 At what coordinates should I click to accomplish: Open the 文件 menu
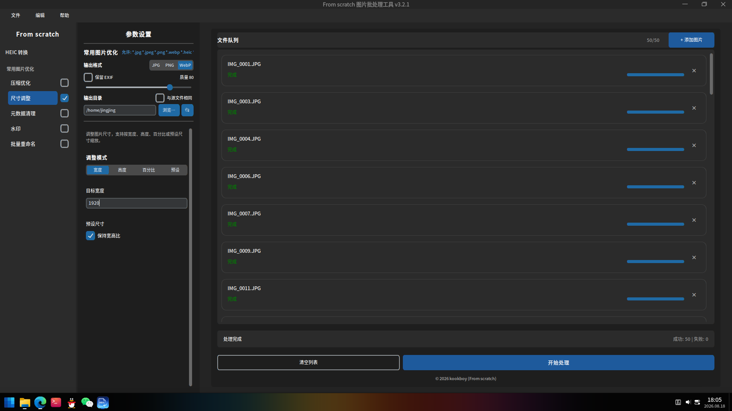tap(16, 15)
